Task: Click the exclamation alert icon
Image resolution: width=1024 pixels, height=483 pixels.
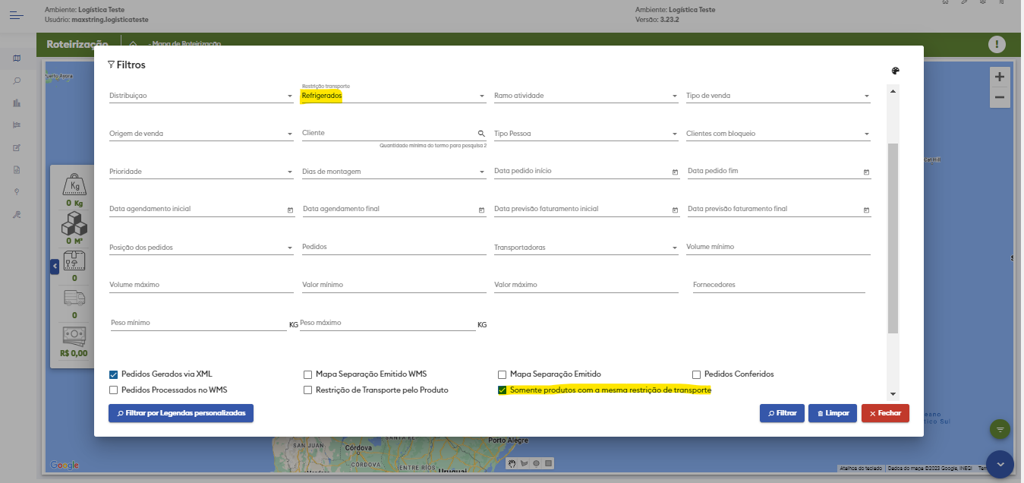Action: [x=997, y=44]
